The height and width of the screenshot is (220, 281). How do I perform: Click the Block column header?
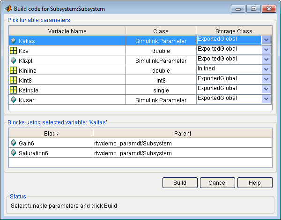click(x=51, y=133)
